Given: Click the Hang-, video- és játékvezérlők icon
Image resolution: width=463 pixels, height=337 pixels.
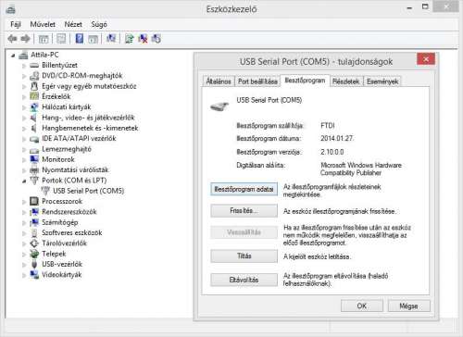Looking at the screenshot, I should coord(34,118).
